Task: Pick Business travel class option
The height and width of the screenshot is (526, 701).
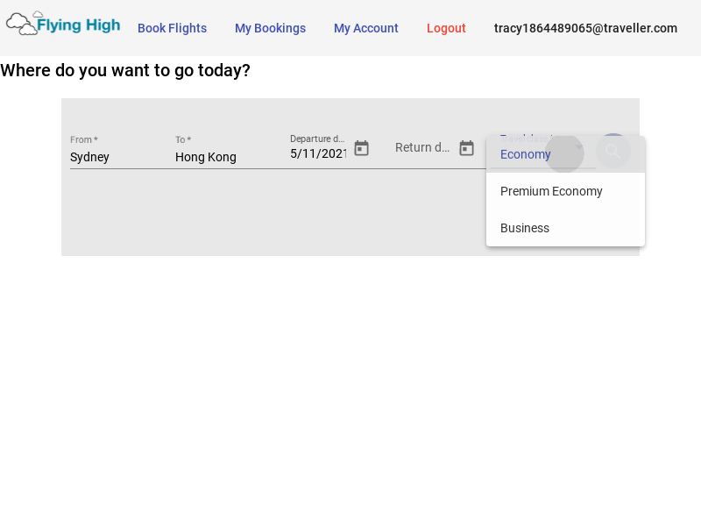Action: pos(565,228)
